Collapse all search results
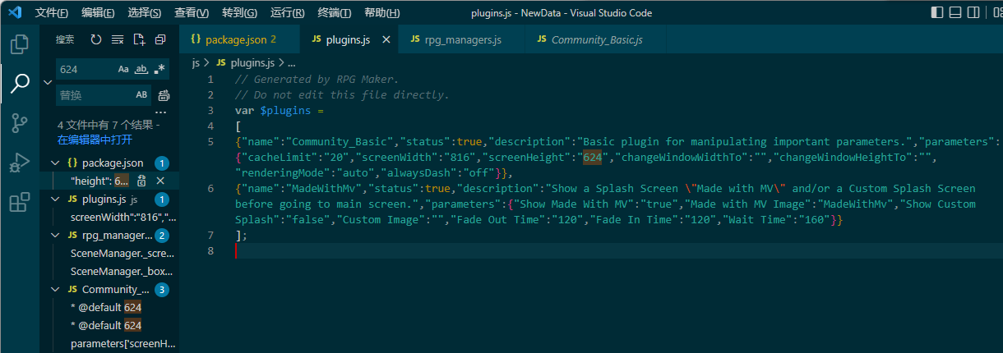The width and height of the screenshot is (1003, 353). pyautogui.click(x=160, y=39)
